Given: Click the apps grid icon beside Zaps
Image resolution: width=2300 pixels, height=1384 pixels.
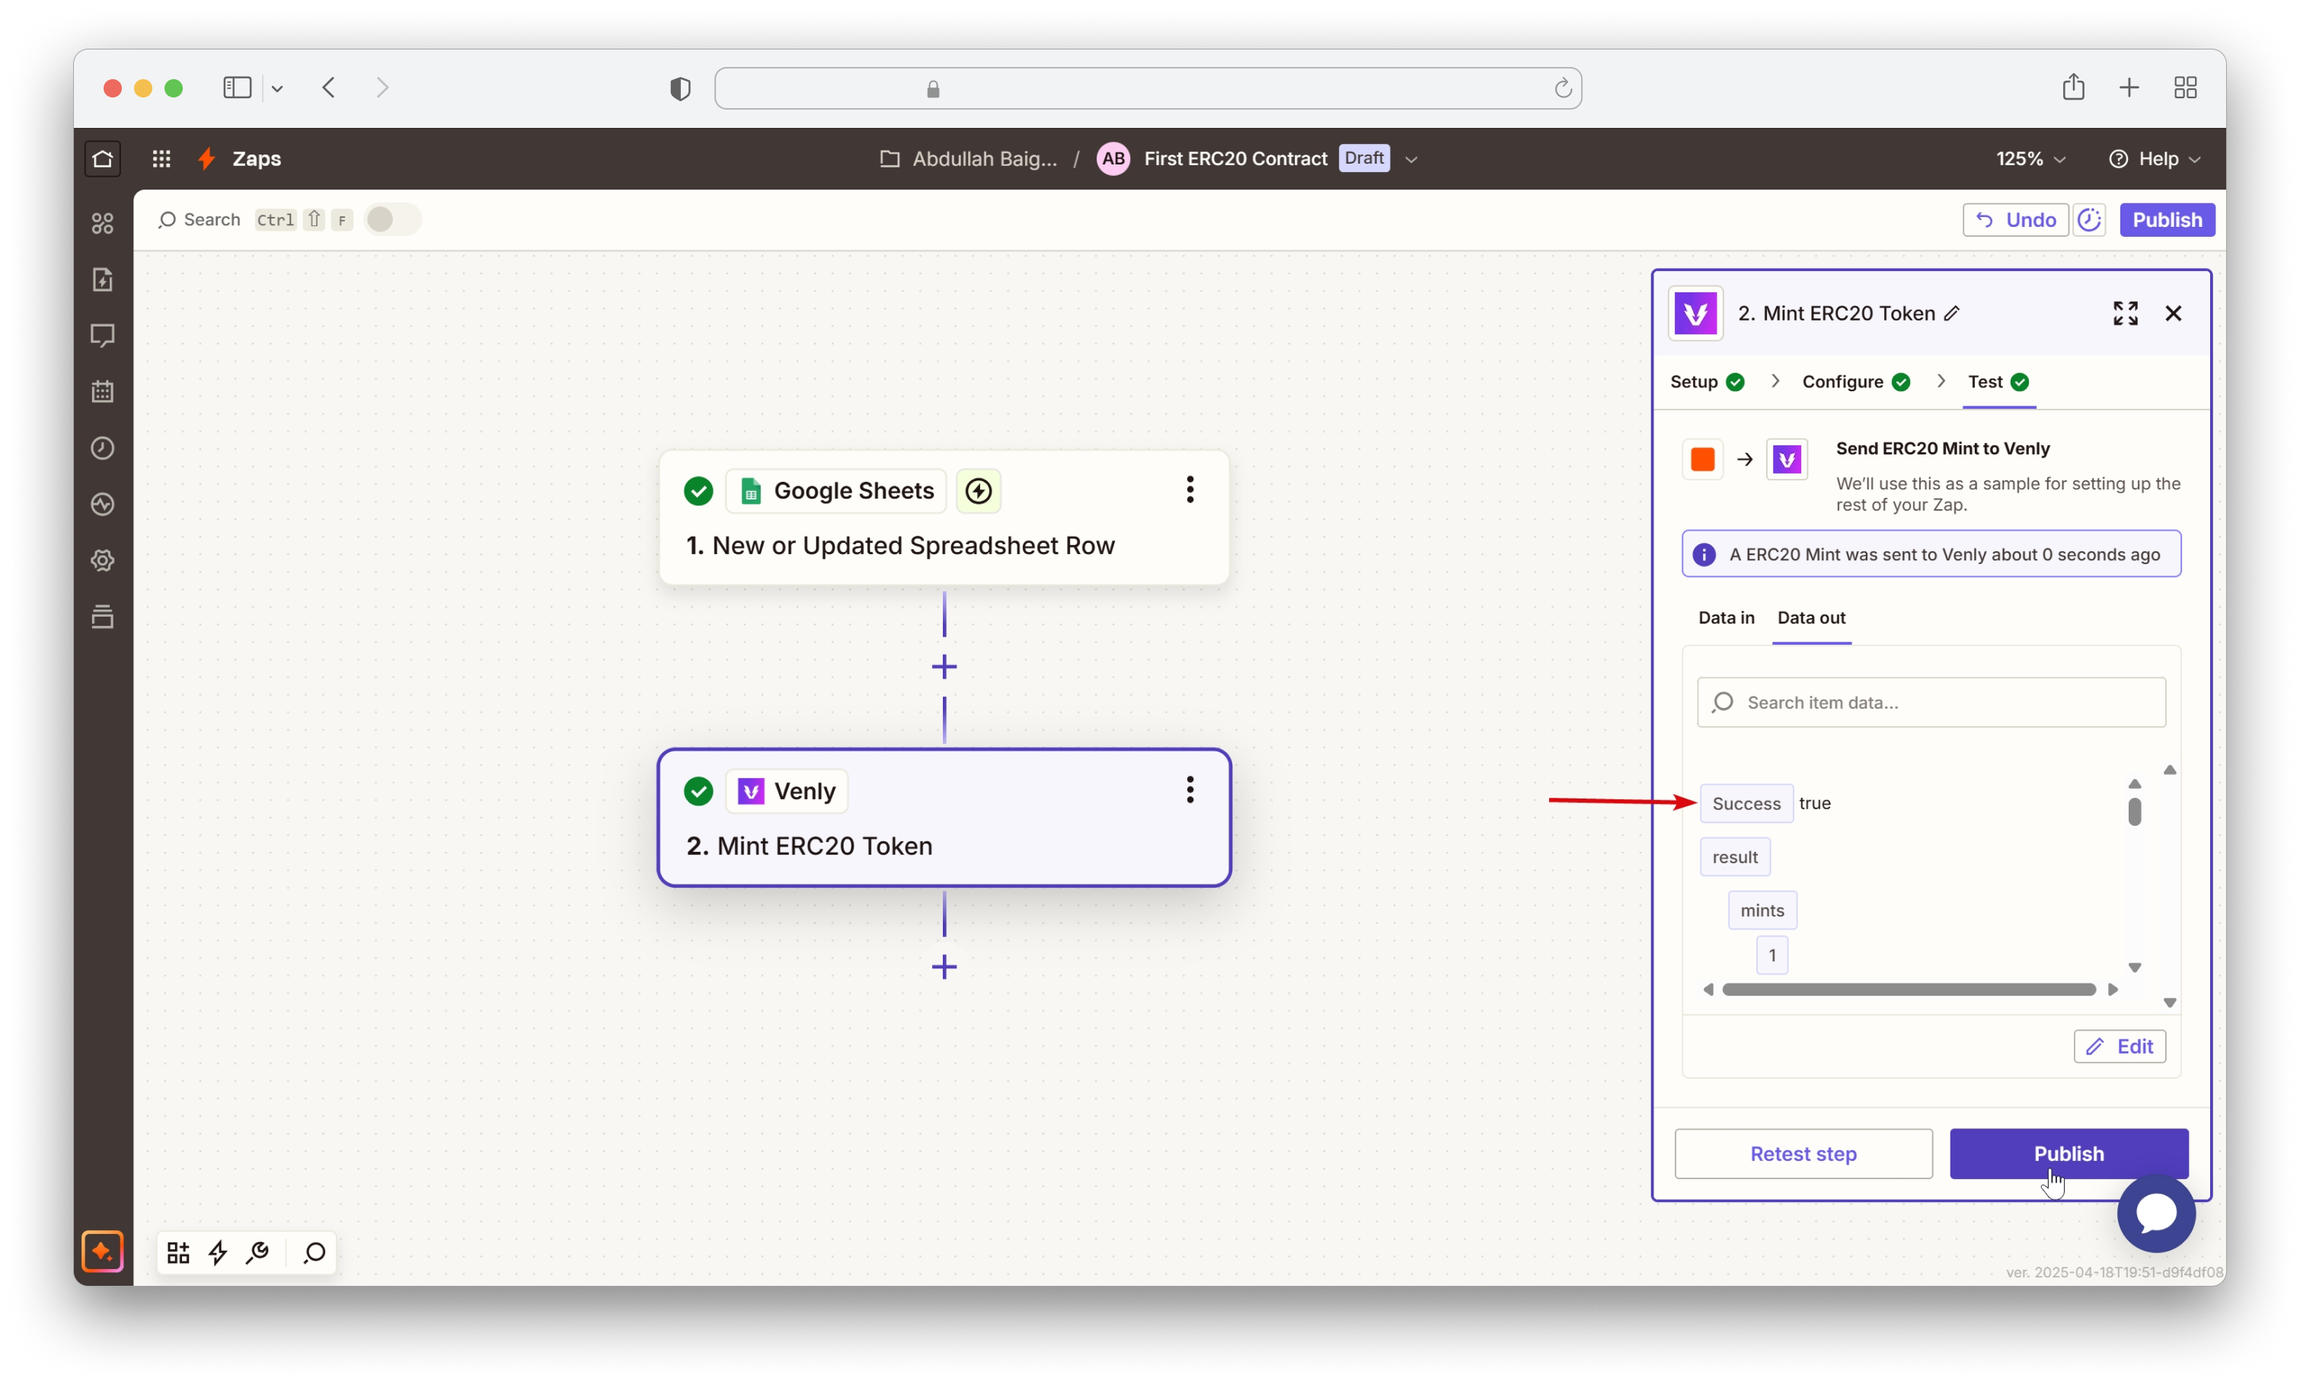Looking at the screenshot, I should [161, 158].
